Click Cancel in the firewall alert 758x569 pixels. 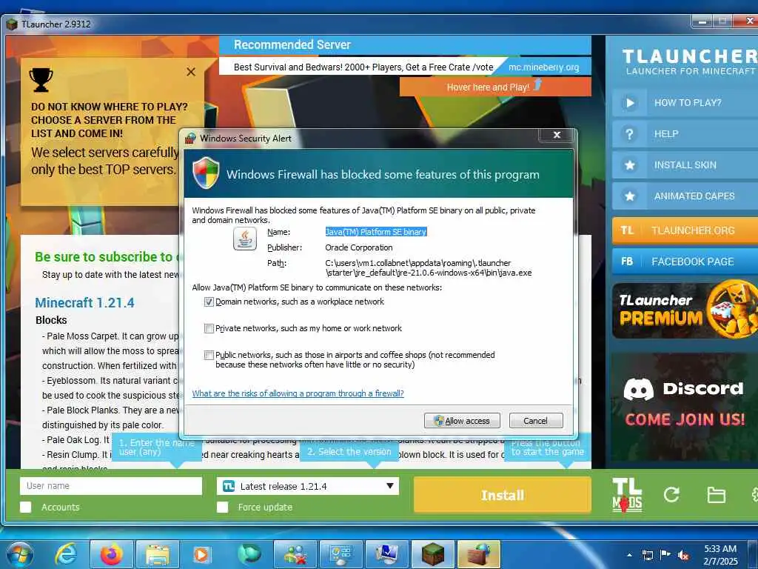[x=536, y=421]
